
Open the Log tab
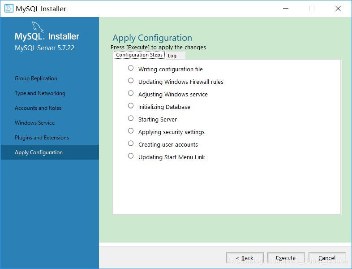click(176, 56)
